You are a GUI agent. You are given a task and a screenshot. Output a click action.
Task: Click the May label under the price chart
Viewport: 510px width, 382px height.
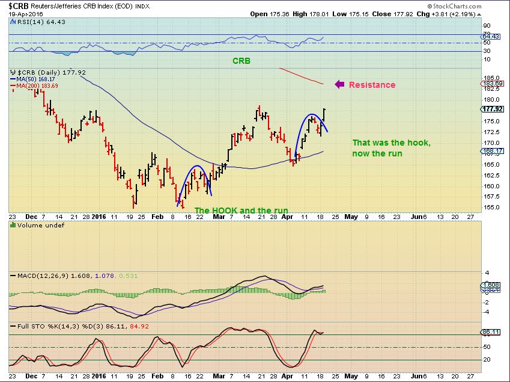click(351, 217)
